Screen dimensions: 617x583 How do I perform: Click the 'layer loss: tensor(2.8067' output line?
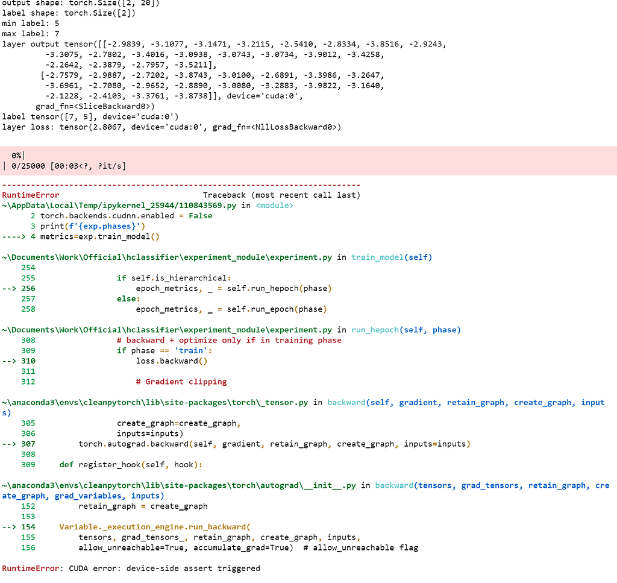(171, 127)
